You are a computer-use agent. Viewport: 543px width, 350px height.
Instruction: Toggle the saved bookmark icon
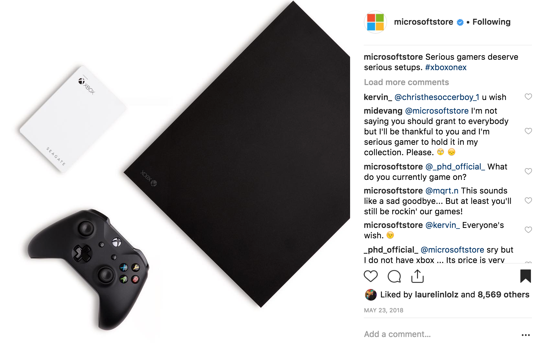click(x=525, y=276)
